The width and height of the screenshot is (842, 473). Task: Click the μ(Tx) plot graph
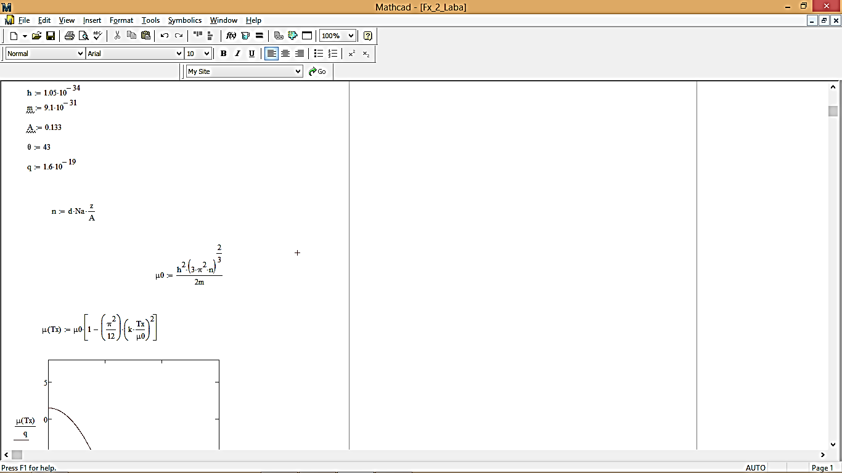(134, 405)
